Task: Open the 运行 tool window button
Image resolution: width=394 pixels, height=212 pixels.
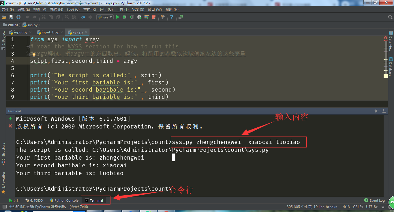Action: 14,200
